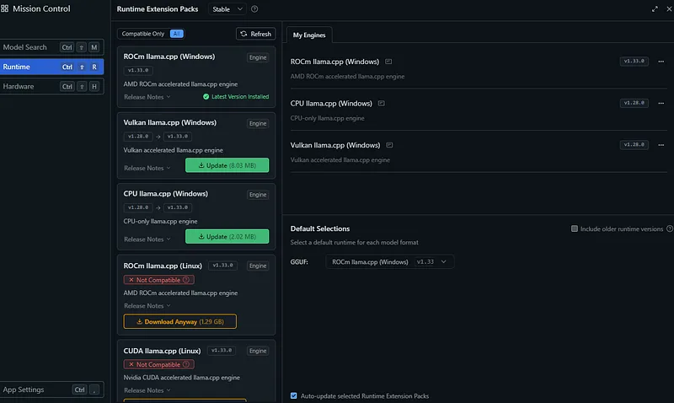The width and height of the screenshot is (674, 403).
Task: Click the help icon beside Include older runtime versions
Action: 670,228
